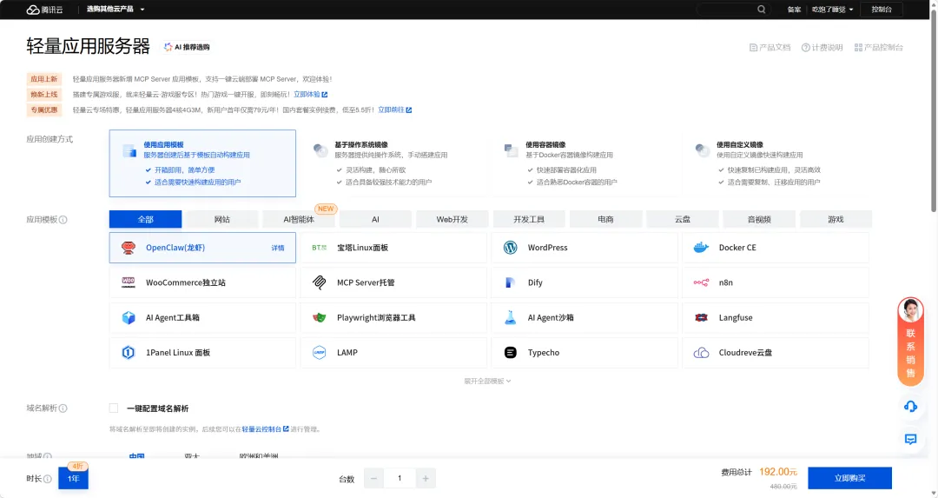Pick the AI Agent沙箱 flask icon
The width and height of the screenshot is (938, 498).
[x=511, y=318]
